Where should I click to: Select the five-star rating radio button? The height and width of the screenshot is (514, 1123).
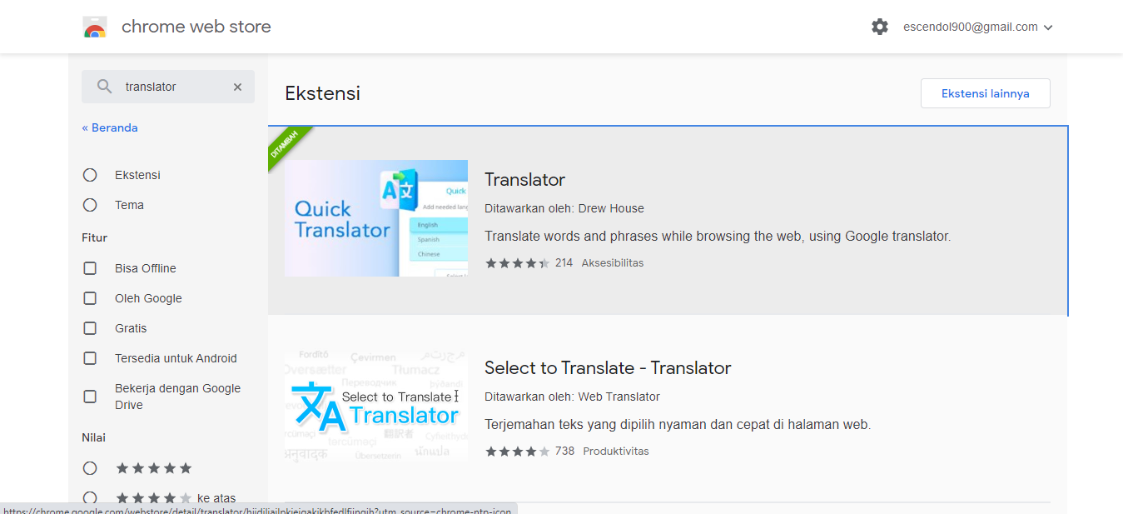pos(90,468)
